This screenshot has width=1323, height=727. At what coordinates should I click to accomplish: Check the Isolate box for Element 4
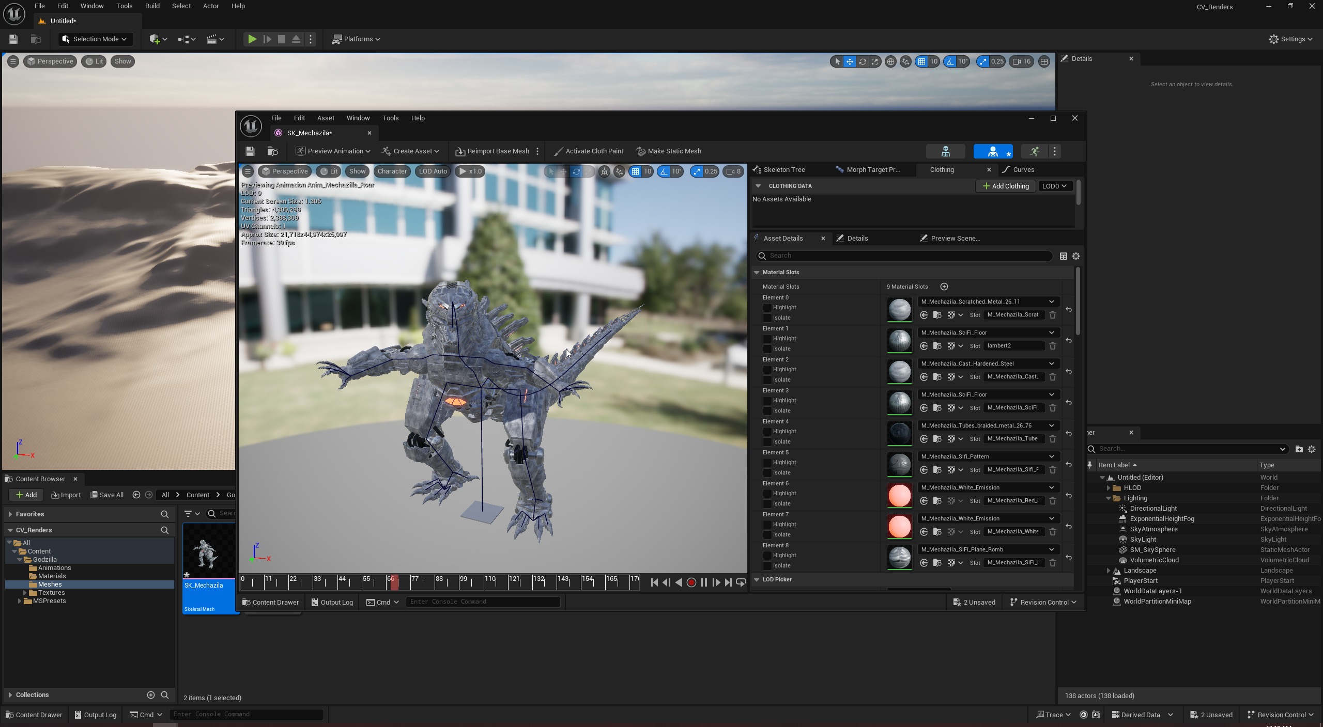767,442
